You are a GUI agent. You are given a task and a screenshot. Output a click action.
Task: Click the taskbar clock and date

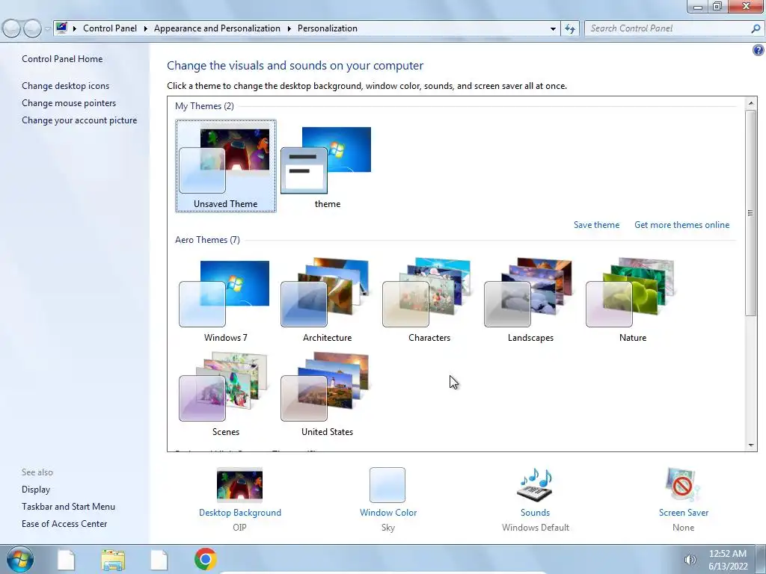[x=728, y=560]
